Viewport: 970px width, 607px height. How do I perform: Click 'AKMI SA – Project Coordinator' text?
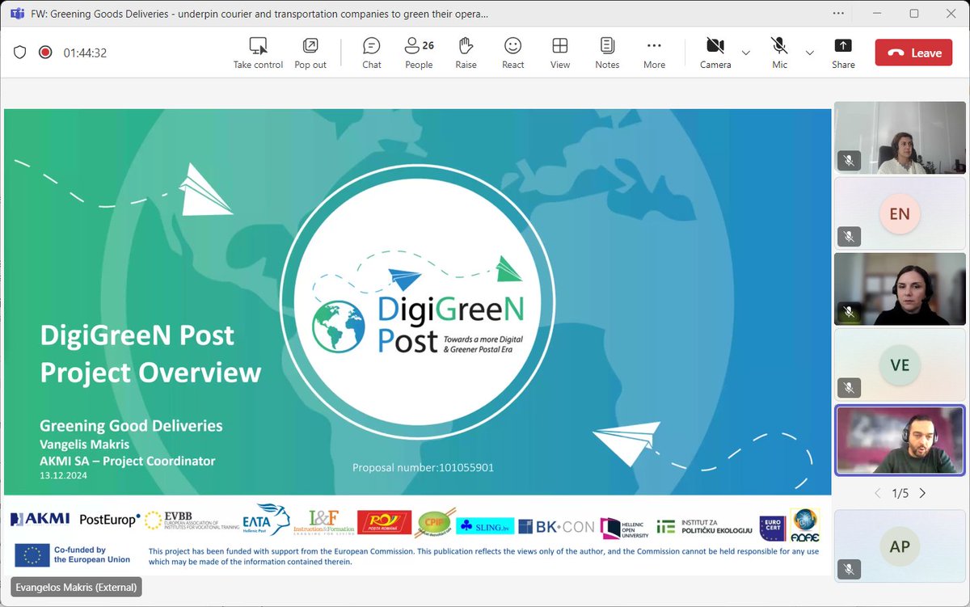(128, 461)
